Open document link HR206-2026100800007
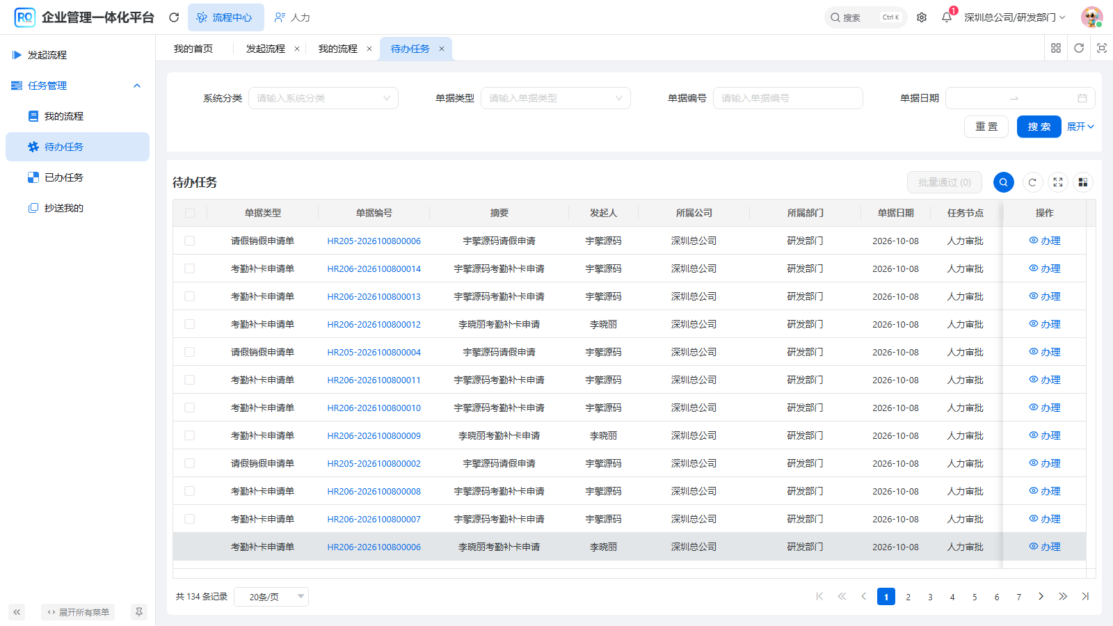The image size is (1113, 626). click(x=374, y=519)
